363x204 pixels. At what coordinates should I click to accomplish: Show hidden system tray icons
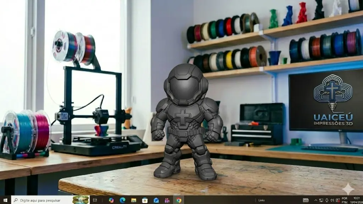(316, 200)
